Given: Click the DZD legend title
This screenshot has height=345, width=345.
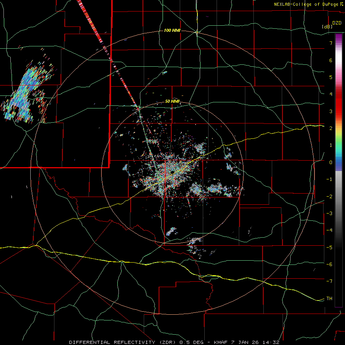Looking at the screenshot, I should coord(337,23).
